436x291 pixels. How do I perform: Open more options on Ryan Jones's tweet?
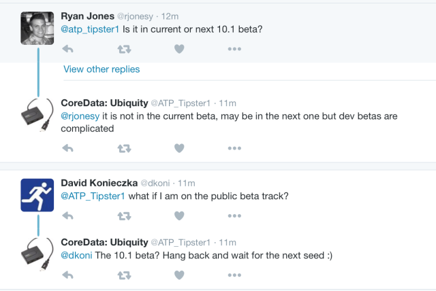coord(234,49)
